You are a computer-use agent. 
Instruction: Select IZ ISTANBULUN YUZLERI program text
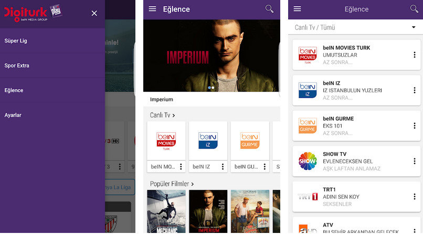352,90
